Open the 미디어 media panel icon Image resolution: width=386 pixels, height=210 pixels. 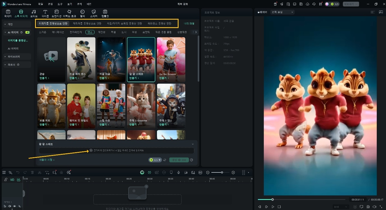click(x=8, y=13)
